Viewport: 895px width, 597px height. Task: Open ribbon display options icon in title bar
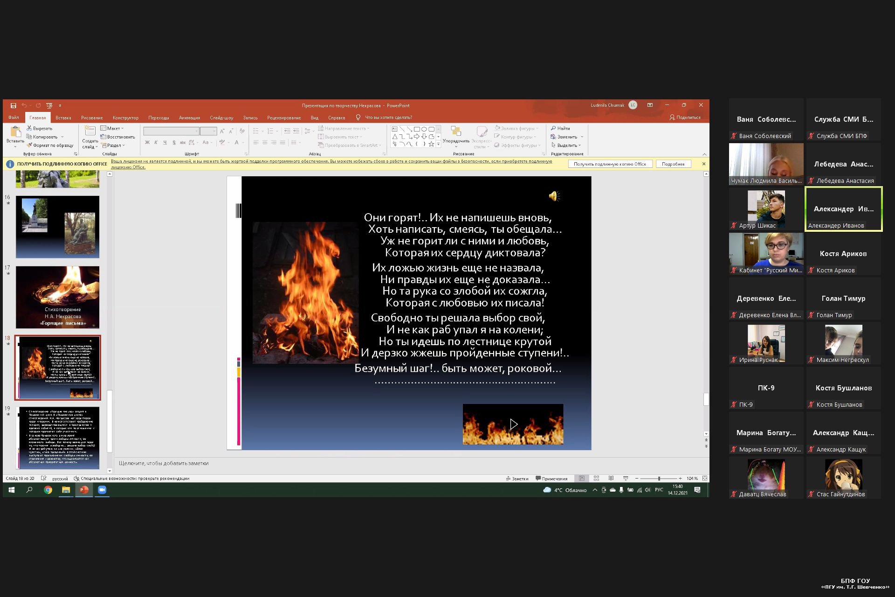650,105
